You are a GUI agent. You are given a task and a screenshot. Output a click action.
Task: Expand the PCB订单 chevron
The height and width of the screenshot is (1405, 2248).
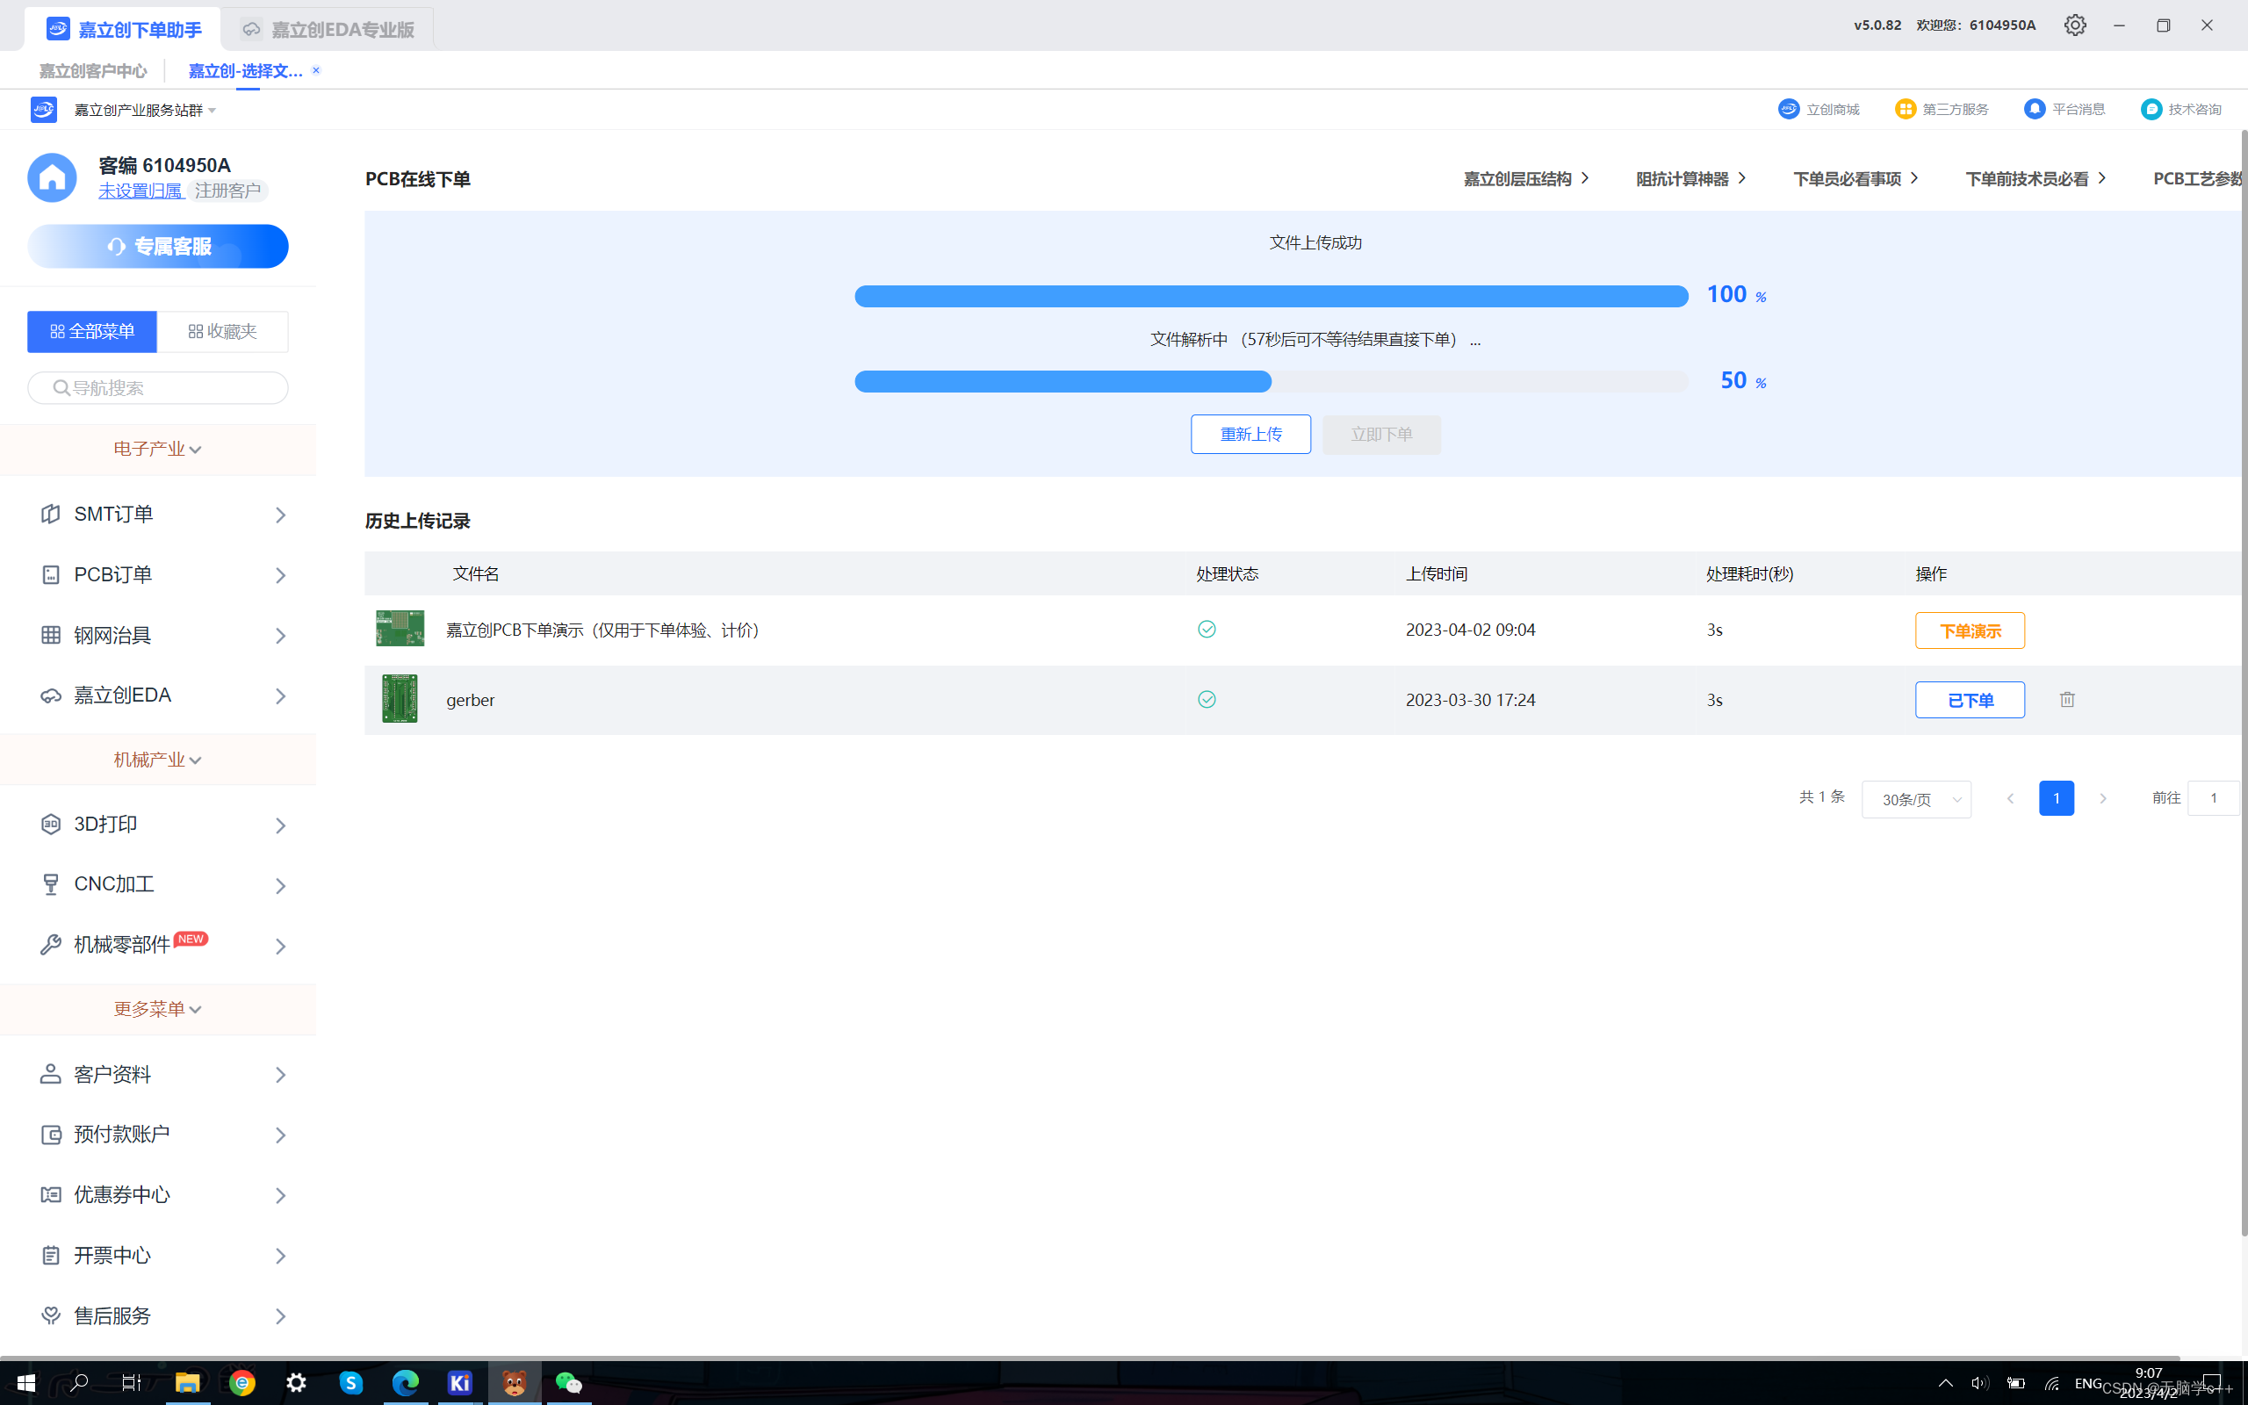(280, 575)
